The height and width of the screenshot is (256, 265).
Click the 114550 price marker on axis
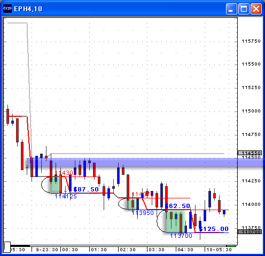pos(250,153)
